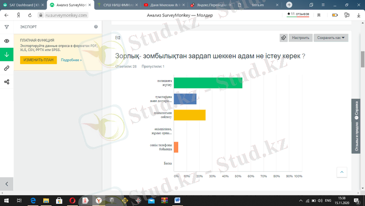The image size is (365, 206).
Task: Open the Mail app from the taskbar
Action: (151, 201)
